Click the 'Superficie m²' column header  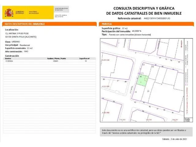point(85,58)
